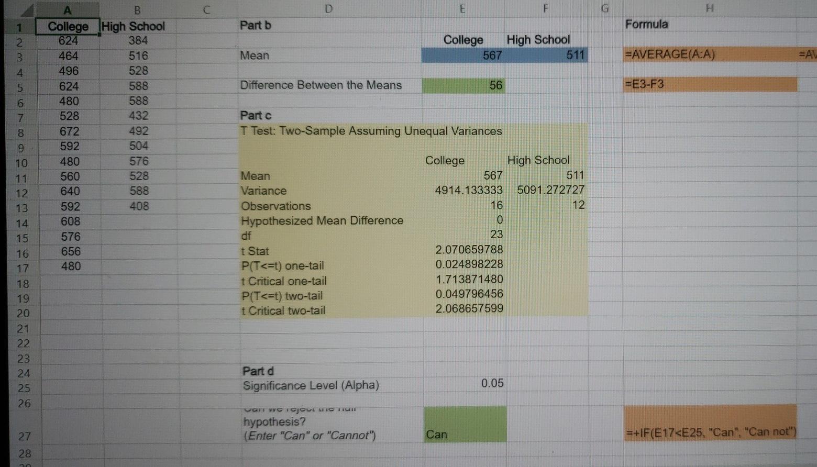Click the Formula heading in column H

tap(646, 24)
